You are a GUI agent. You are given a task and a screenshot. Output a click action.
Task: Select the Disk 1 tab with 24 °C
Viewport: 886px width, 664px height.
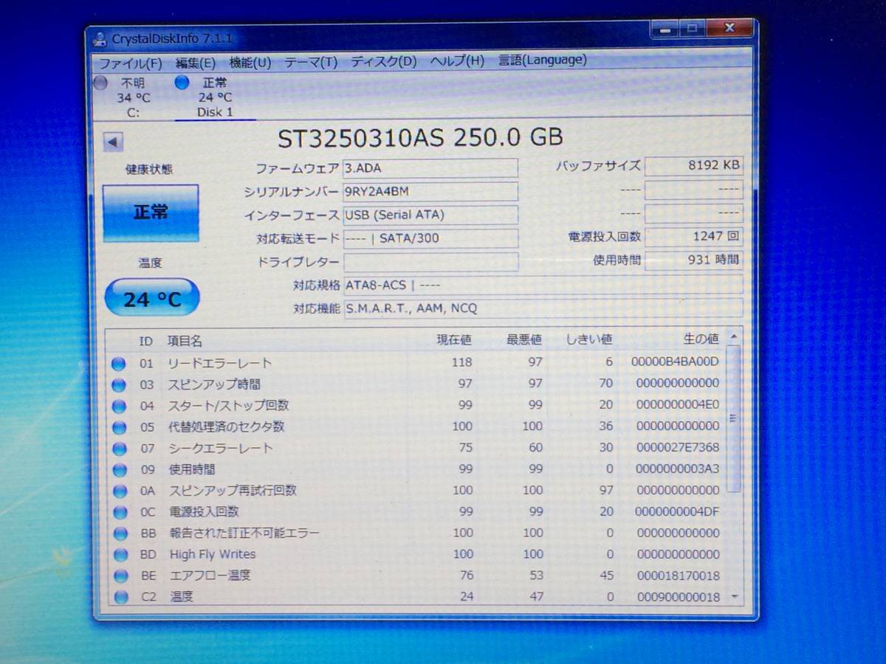pyautogui.click(x=214, y=97)
